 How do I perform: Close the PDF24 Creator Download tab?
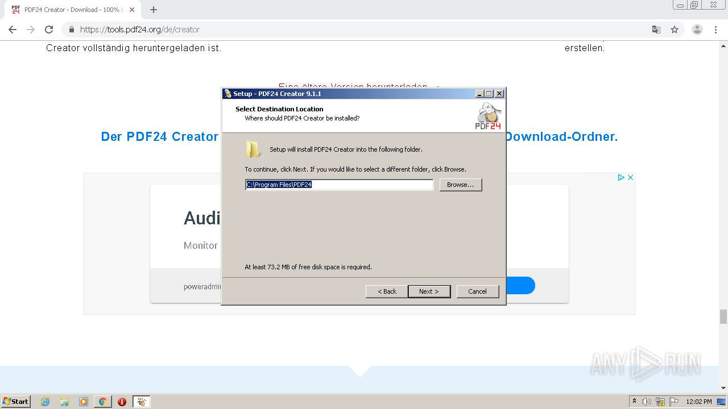pyautogui.click(x=132, y=10)
